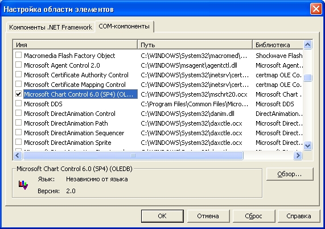Viewport: 325px width, 229px height.
Task: Click the horizontal scrollbar thumb
Action: (133, 155)
